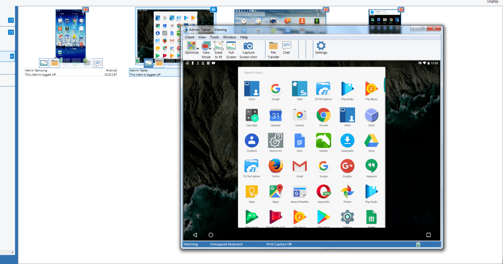Click the 'Android' label under Admin Samsung
The width and height of the screenshot is (503, 264).
(111, 71)
